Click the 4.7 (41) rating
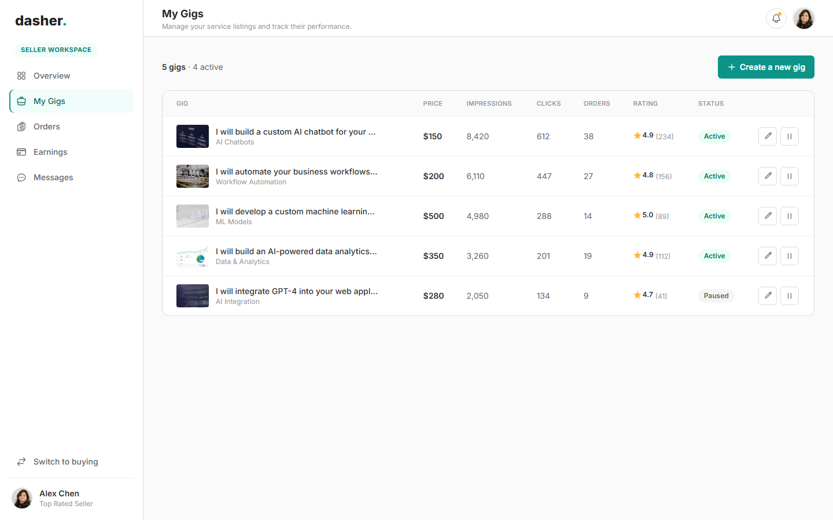Viewport: 833px width, 520px height. (x=650, y=295)
